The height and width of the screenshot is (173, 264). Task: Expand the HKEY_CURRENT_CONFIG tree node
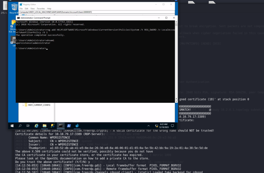(x=23, y=105)
